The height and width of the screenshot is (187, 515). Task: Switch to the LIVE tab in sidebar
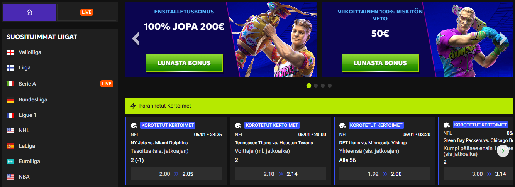coord(86,12)
